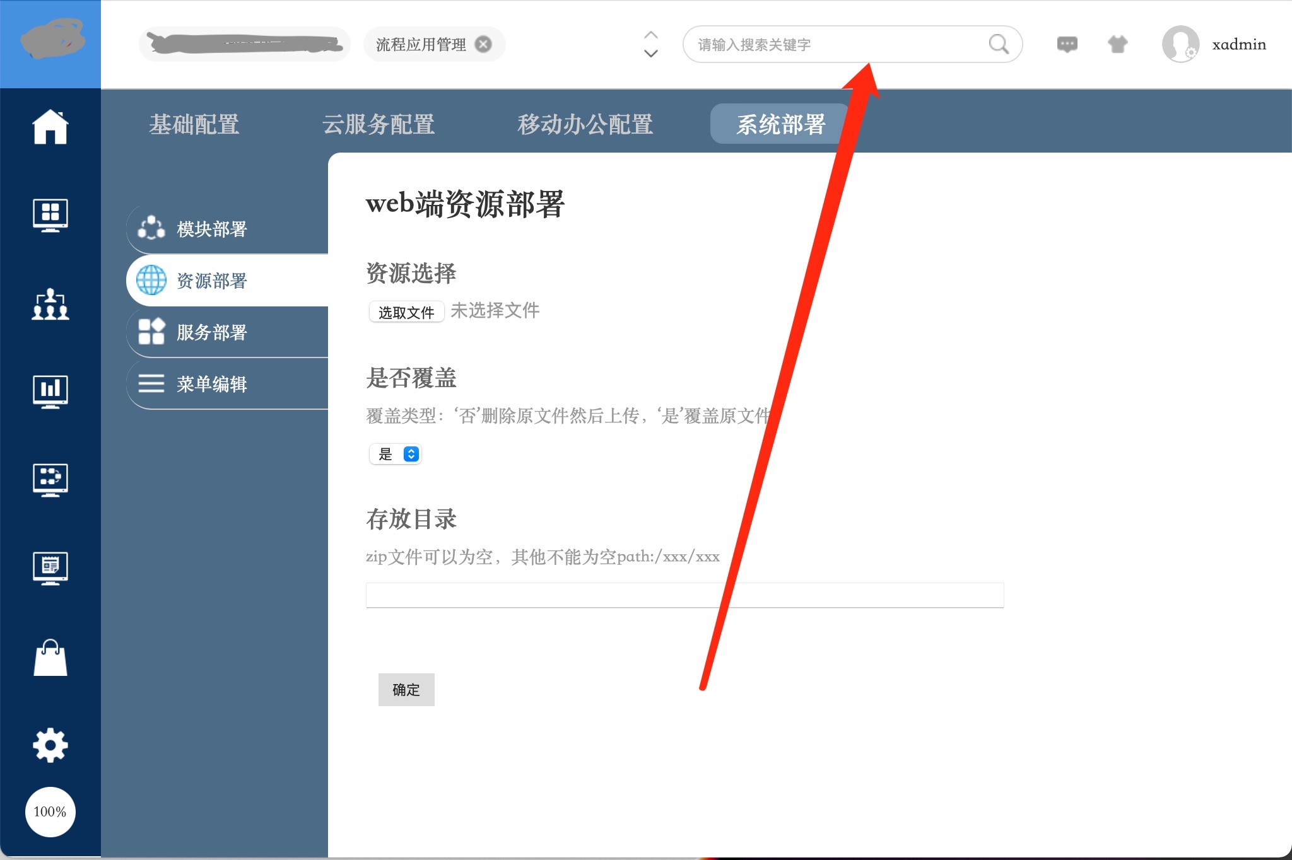The width and height of the screenshot is (1292, 860).
Task: Open the org structure people icon
Action: coord(50,304)
